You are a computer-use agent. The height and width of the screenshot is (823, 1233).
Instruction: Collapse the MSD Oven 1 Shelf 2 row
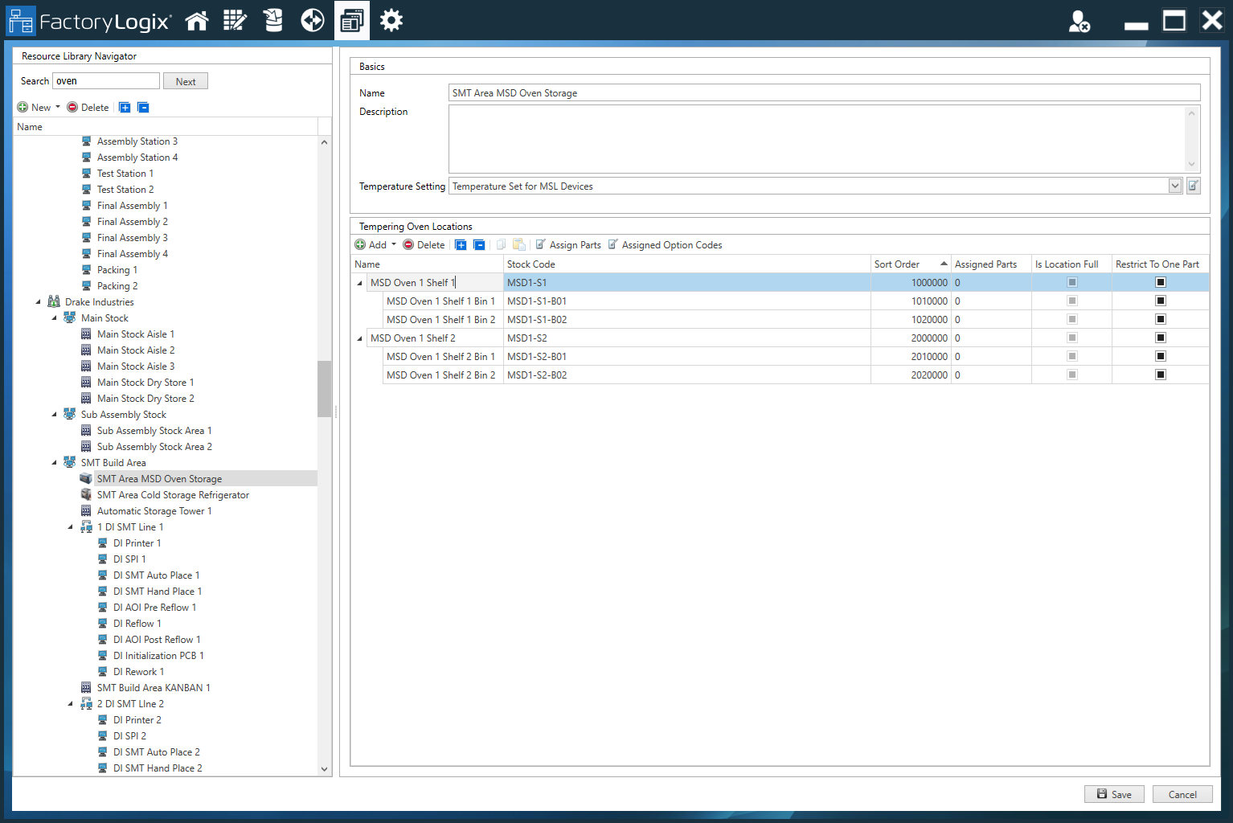tap(359, 338)
